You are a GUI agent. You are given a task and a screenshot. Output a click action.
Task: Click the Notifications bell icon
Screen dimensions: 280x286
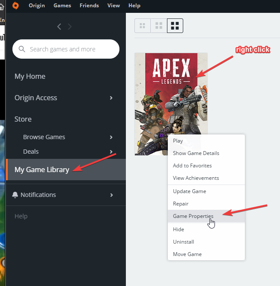[x=15, y=195]
